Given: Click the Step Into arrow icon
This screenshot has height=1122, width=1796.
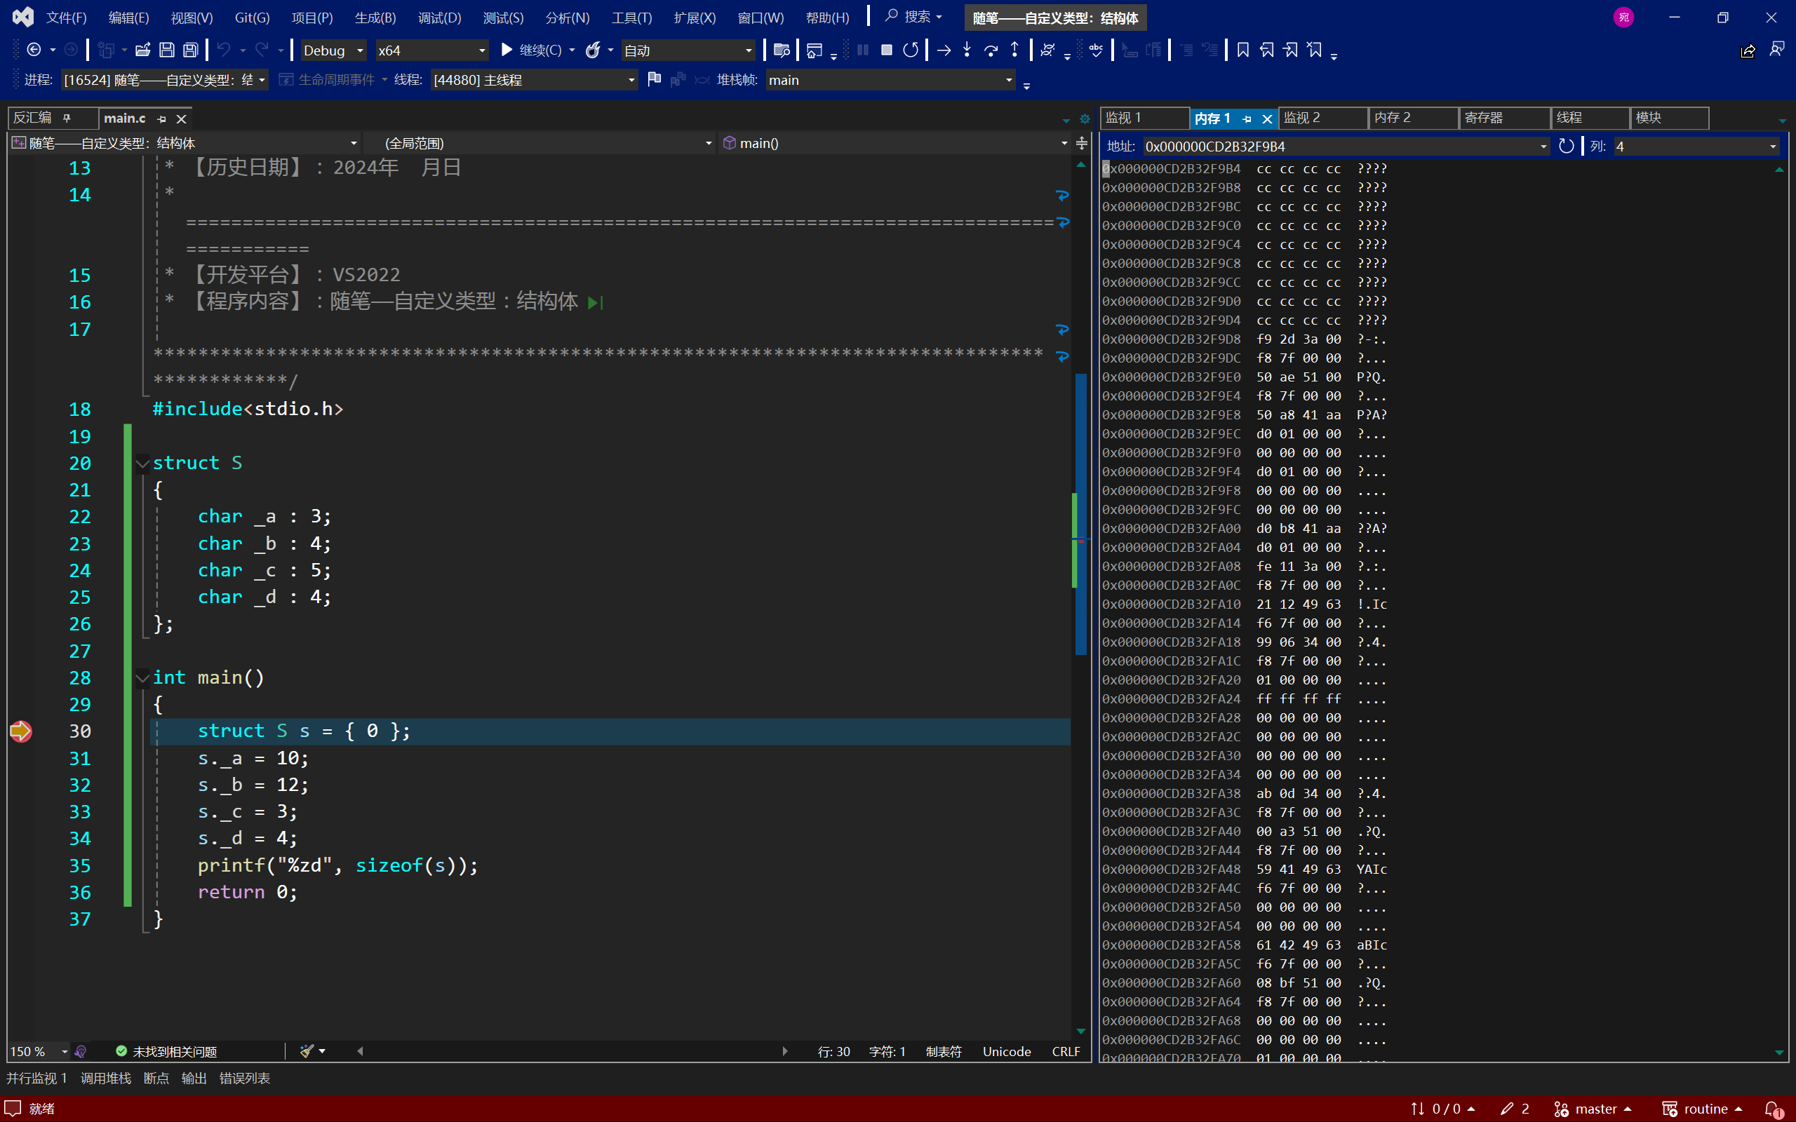Looking at the screenshot, I should [x=967, y=50].
